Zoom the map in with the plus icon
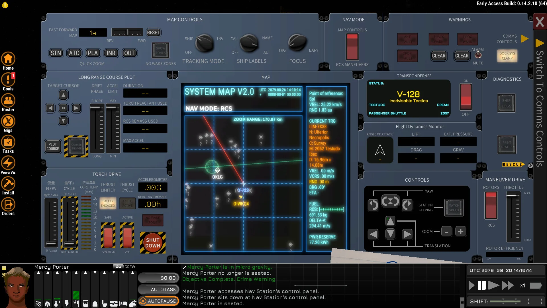This screenshot has height=308, width=547. [x=461, y=232]
